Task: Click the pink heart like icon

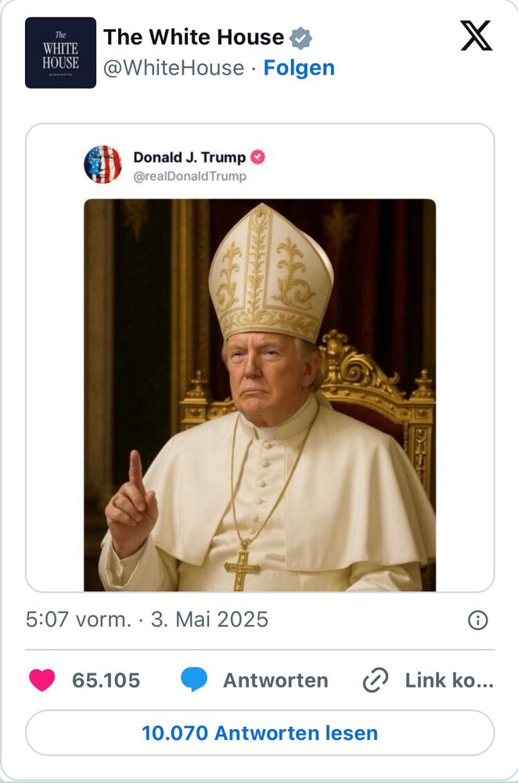Action: click(x=42, y=680)
